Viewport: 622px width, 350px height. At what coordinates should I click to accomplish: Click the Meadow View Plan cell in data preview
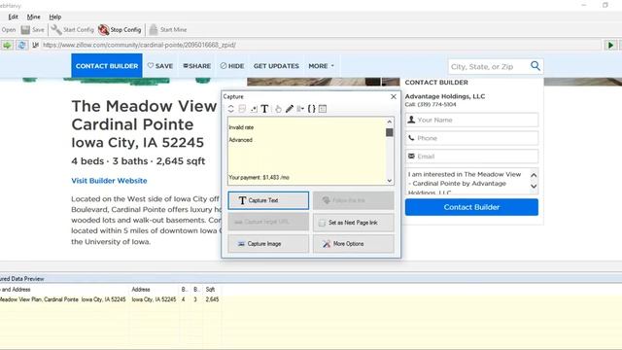(x=62, y=299)
